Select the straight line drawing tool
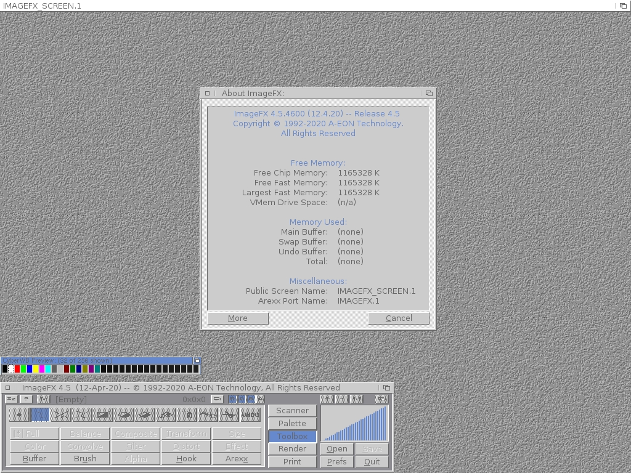The width and height of the screenshot is (631, 473). 60,415
